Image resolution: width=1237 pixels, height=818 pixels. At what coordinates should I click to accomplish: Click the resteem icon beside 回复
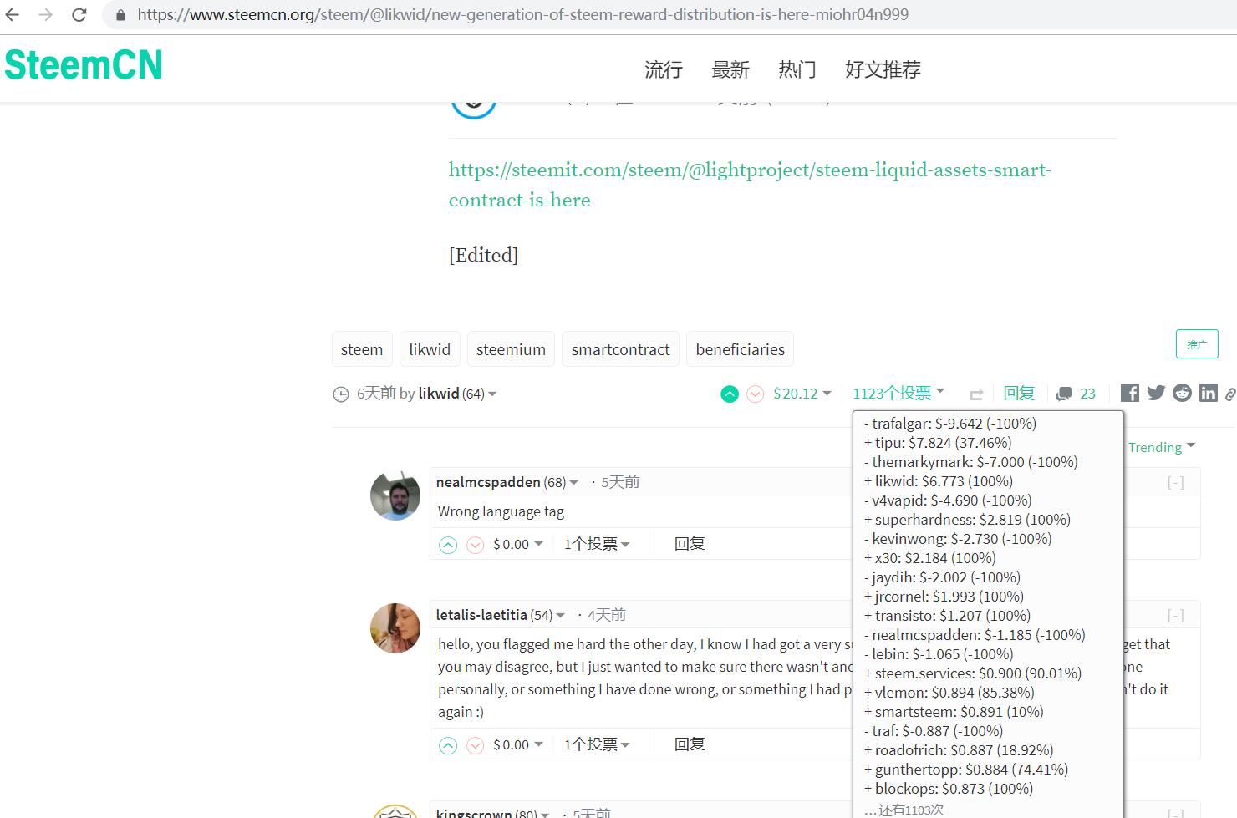(976, 394)
